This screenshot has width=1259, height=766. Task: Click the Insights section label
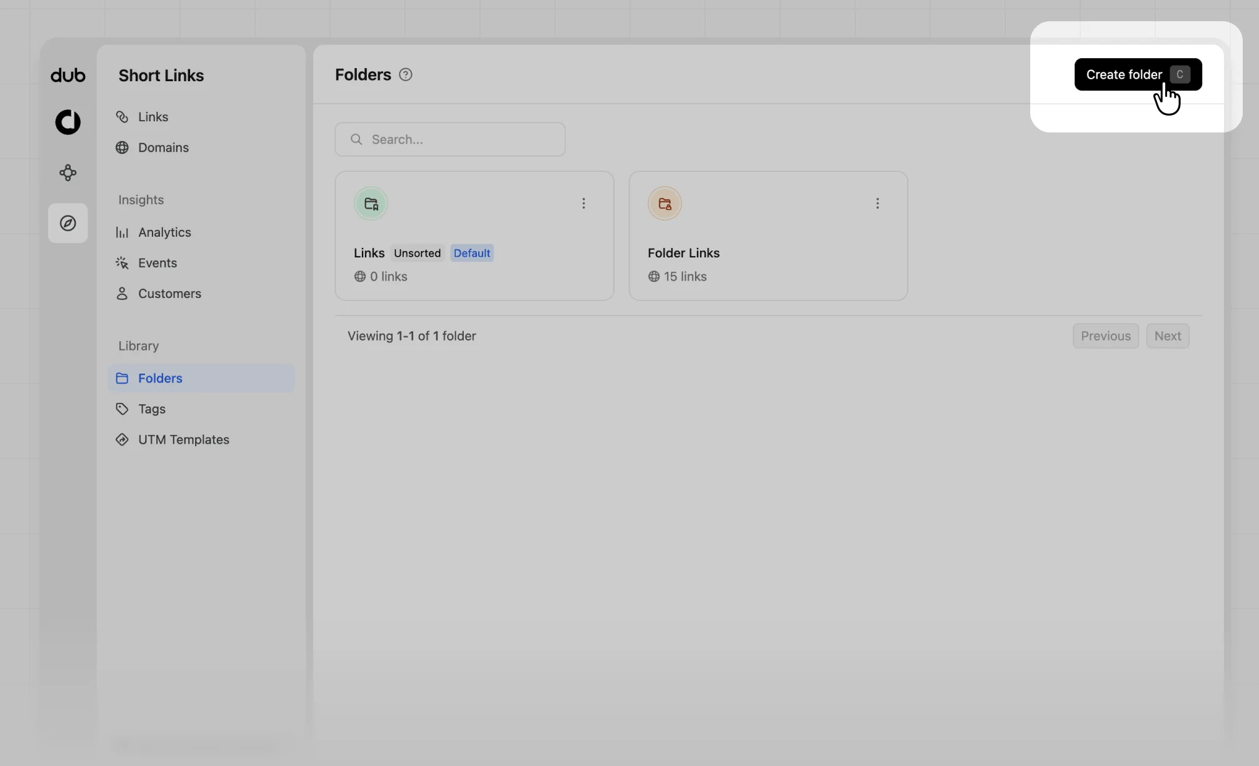coord(141,200)
